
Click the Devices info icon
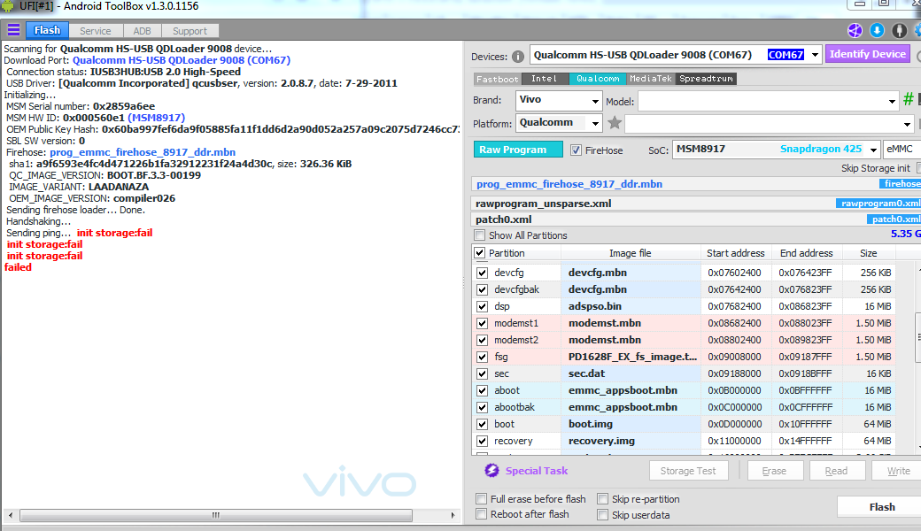[x=517, y=57]
